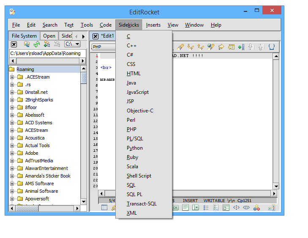
Task: Close the *Edit1 tab with its X
Action: 95,36
